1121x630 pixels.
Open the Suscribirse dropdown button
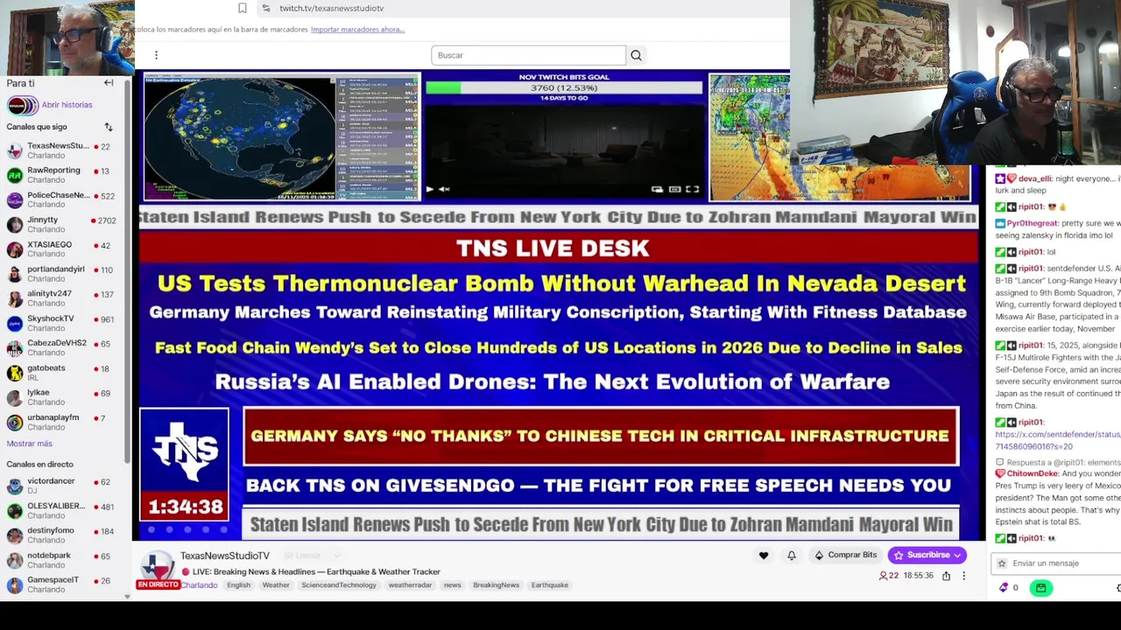(927, 555)
